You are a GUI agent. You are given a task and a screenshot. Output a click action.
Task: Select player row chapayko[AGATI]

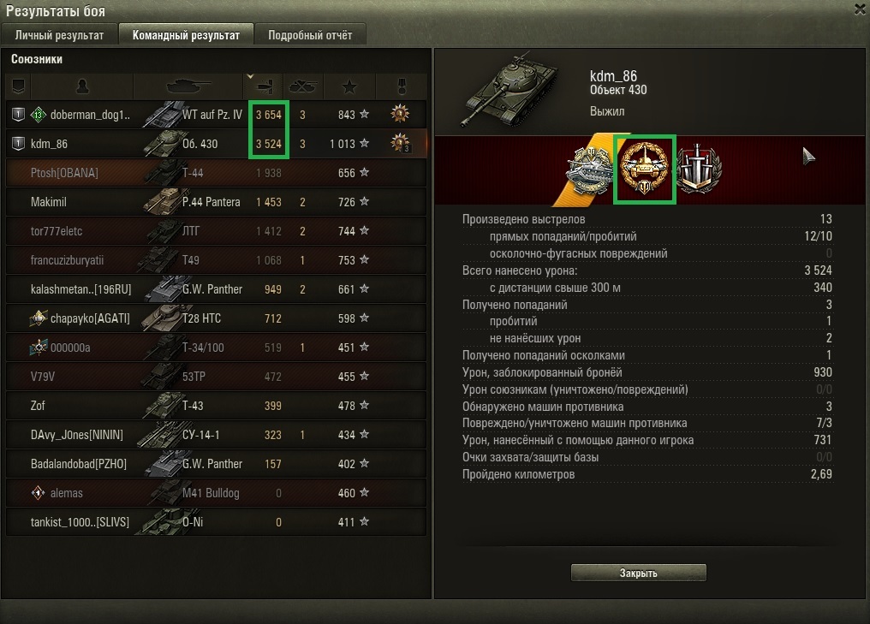pos(217,318)
